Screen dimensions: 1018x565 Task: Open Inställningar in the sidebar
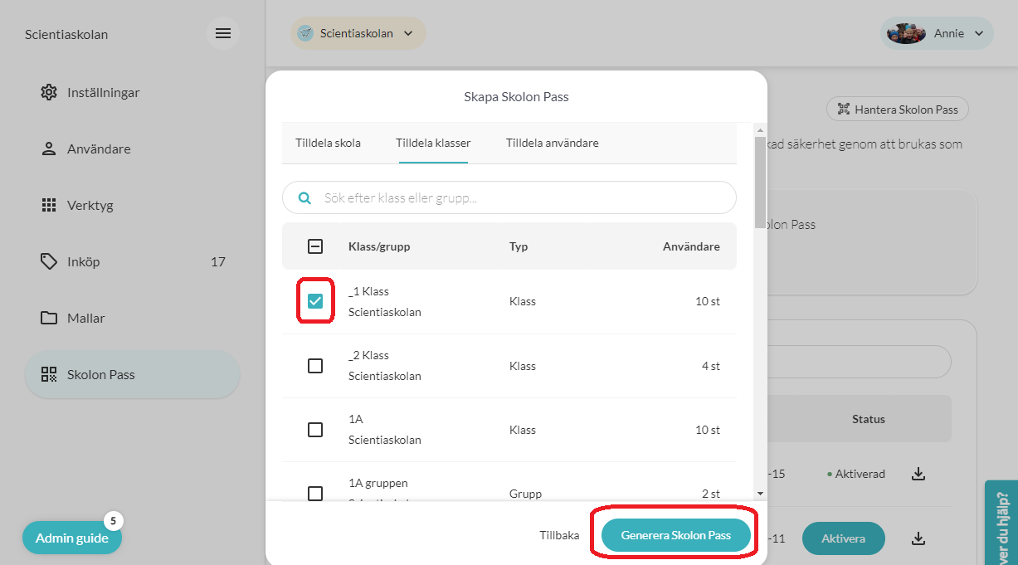point(132,93)
